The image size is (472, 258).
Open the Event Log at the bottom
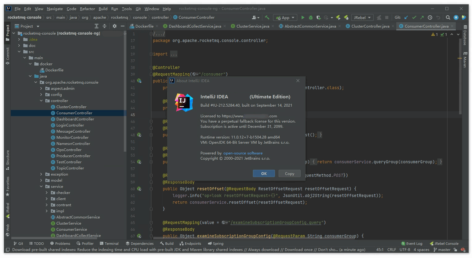click(412, 244)
